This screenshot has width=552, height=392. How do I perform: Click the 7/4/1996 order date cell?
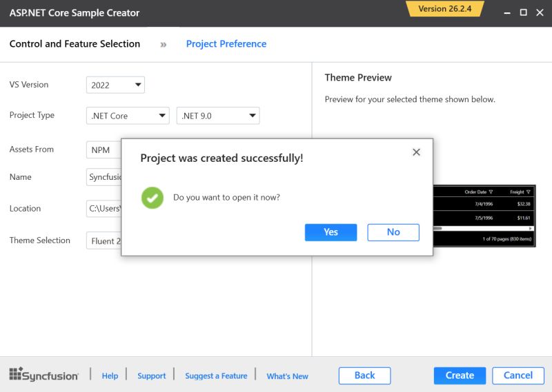coord(484,204)
